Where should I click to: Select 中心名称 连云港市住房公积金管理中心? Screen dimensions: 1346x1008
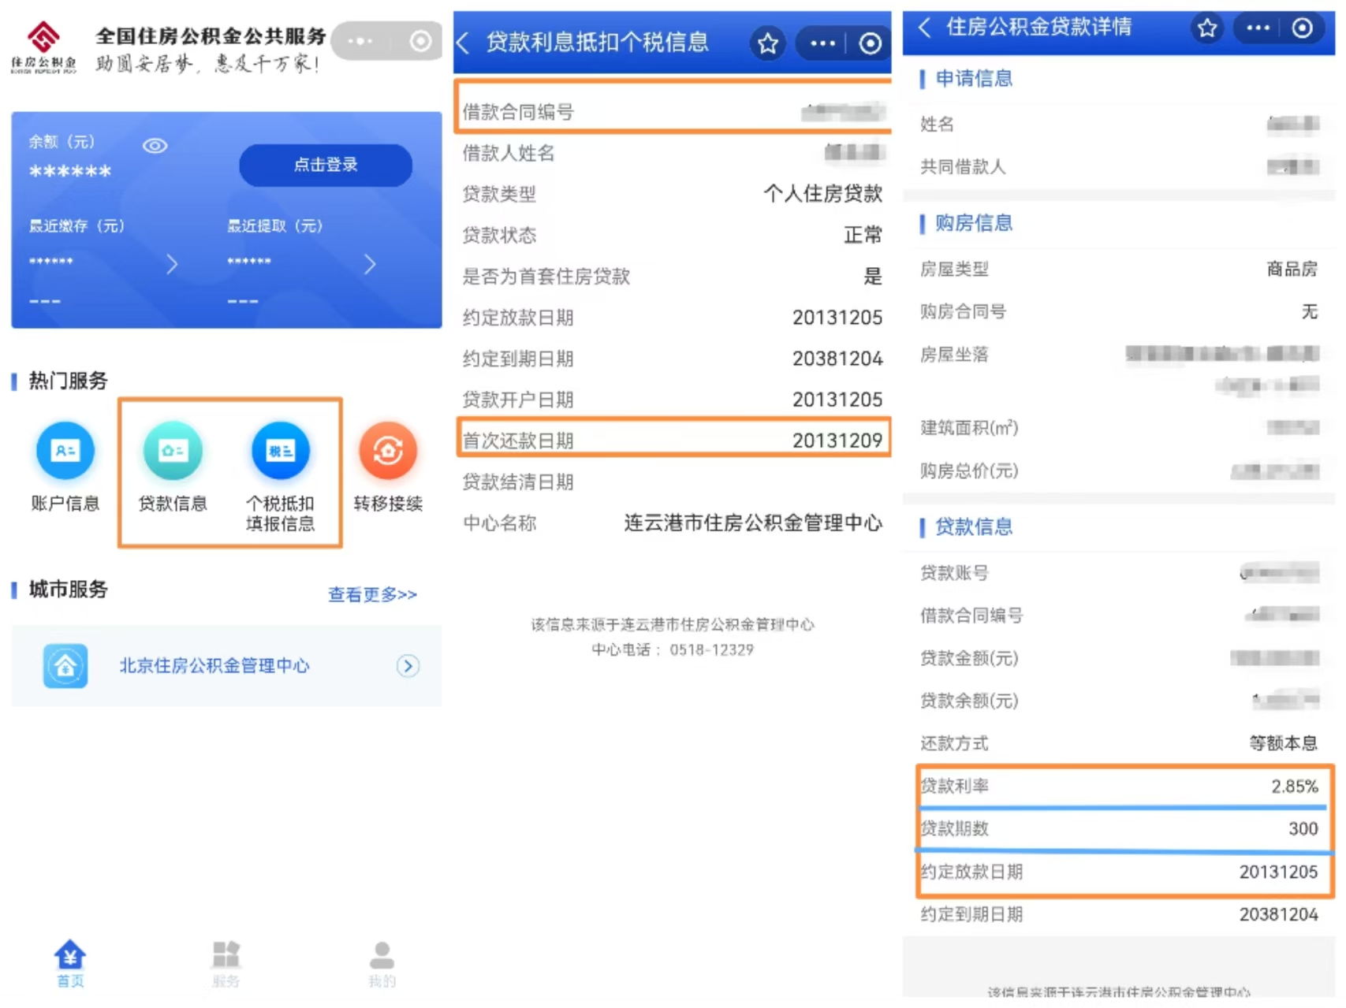(x=753, y=523)
